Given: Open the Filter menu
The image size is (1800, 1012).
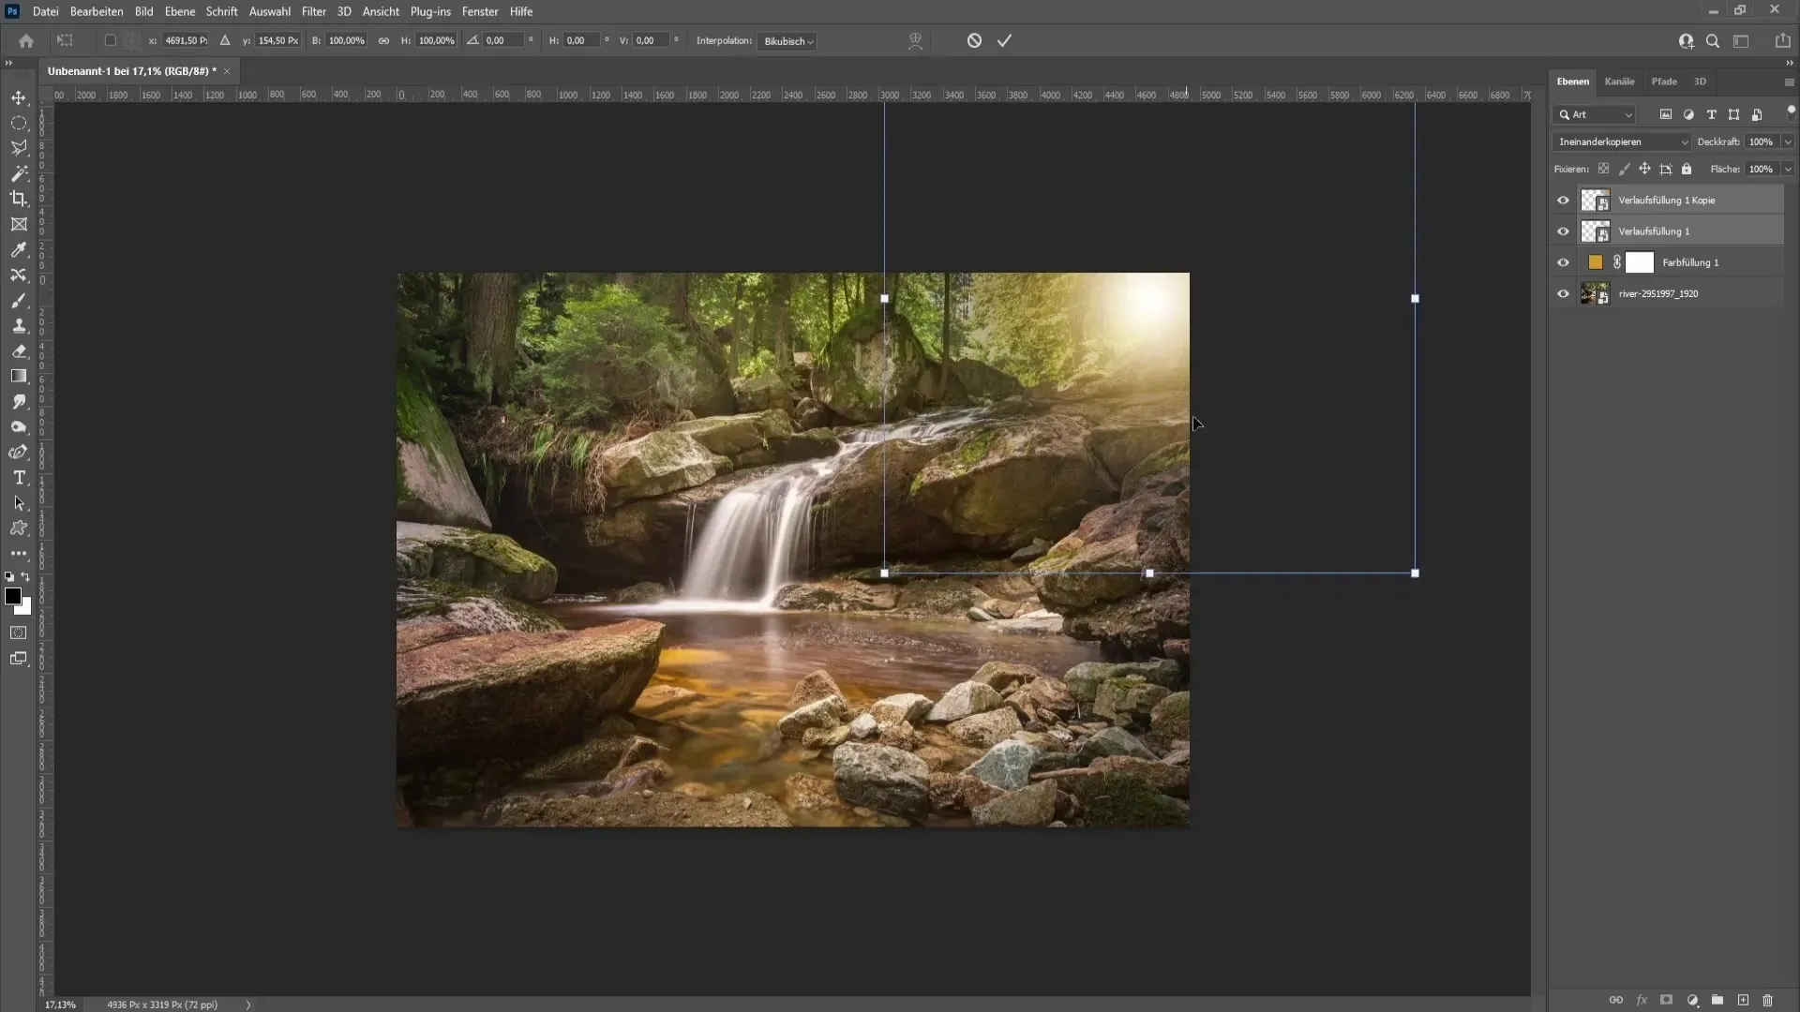Looking at the screenshot, I should pyautogui.click(x=313, y=11).
